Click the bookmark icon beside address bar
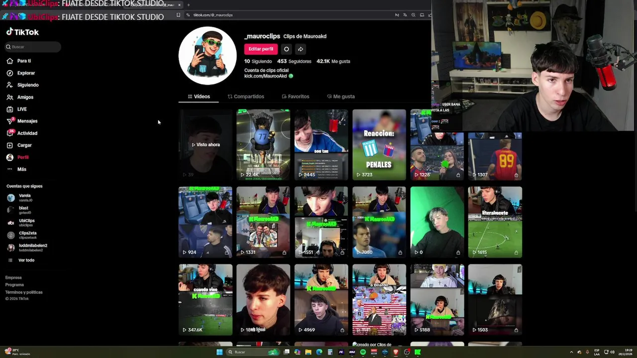637x358 pixels. click(178, 15)
